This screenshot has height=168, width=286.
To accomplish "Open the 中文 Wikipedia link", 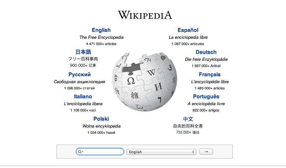I will [x=188, y=119].
